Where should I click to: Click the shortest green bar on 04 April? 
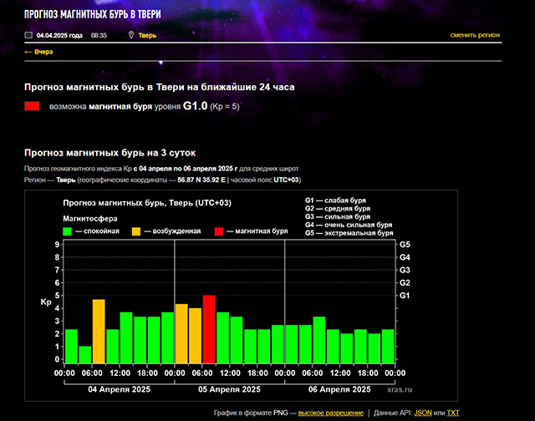coord(85,355)
